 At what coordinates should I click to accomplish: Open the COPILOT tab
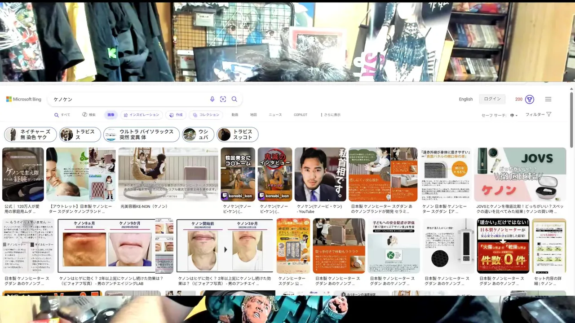pyautogui.click(x=301, y=115)
